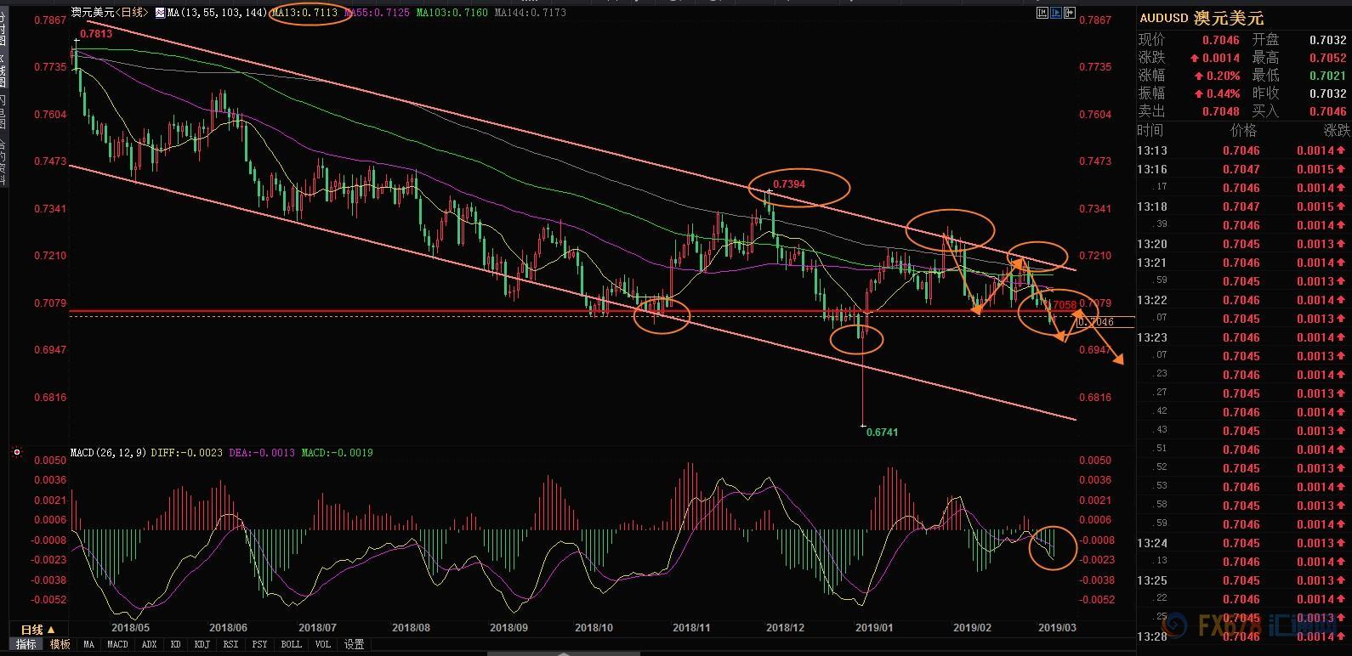Click the 最低 value 0.7021
Image resolution: width=1352 pixels, height=656 pixels.
click(x=1328, y=76)
